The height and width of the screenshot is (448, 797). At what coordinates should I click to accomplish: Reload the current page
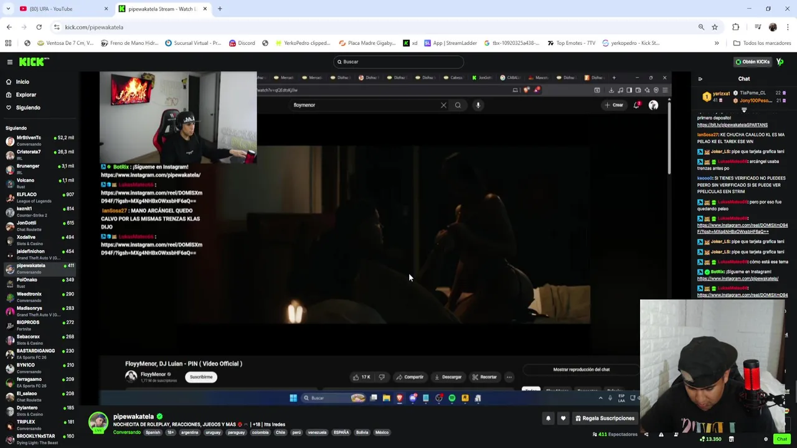(x=39, y=27)
